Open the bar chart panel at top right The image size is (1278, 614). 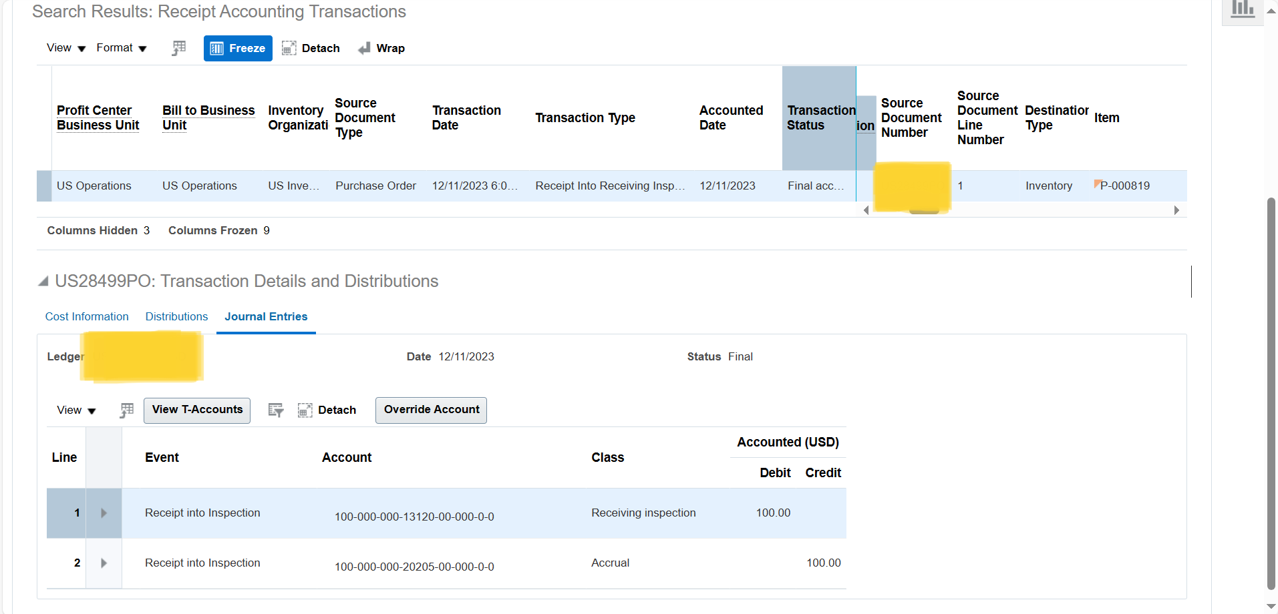pos(1242,9)
